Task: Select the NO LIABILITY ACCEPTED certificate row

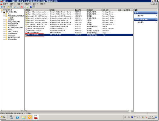Action: pyautogui.click(x=79, y=25)
